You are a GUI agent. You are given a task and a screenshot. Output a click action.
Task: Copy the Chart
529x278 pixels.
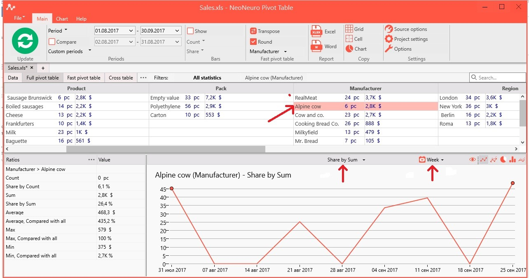click(356, 49)
